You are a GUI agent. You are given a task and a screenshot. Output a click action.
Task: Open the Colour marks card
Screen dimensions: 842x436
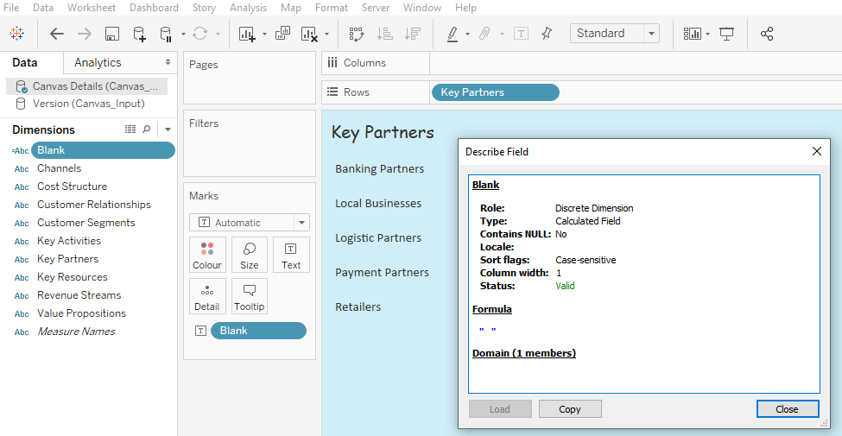click(207, 255)
